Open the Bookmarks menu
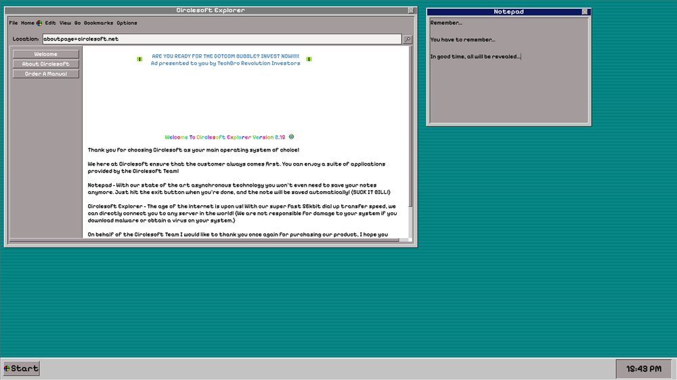Screen dimensions: 677x380 [x=98, y=23]
